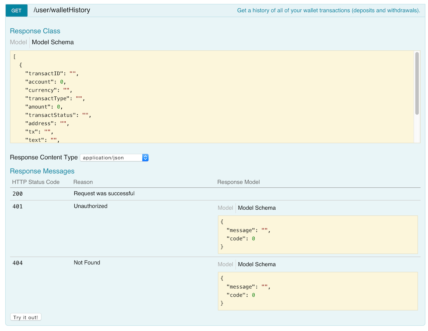Select Model Schema tab in 401 row
The image size is (428, 331).
coord(256,208)
